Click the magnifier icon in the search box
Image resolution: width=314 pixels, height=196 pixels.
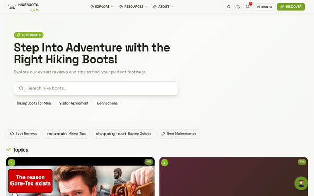pyautogui.click(x=21, y=88)
